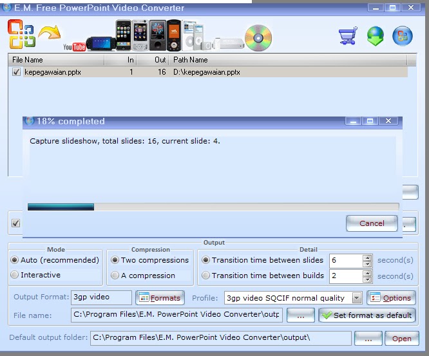This screenshot has width=429, height=356.
Task: Click the Output Format field 3gp video
Action: click(101, 297)
